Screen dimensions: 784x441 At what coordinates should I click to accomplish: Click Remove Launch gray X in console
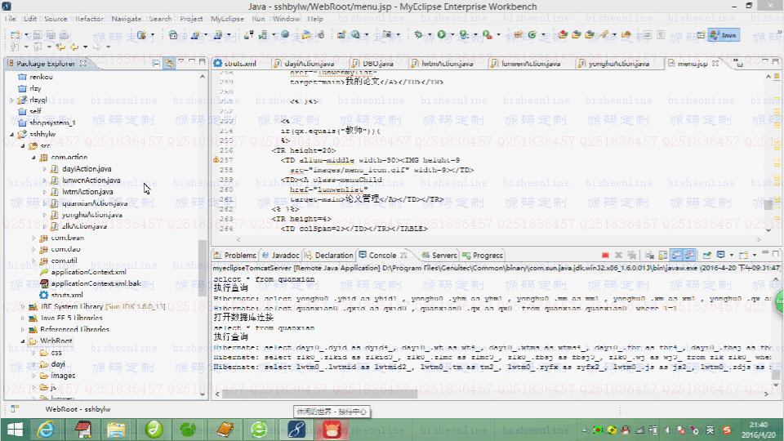618,255
